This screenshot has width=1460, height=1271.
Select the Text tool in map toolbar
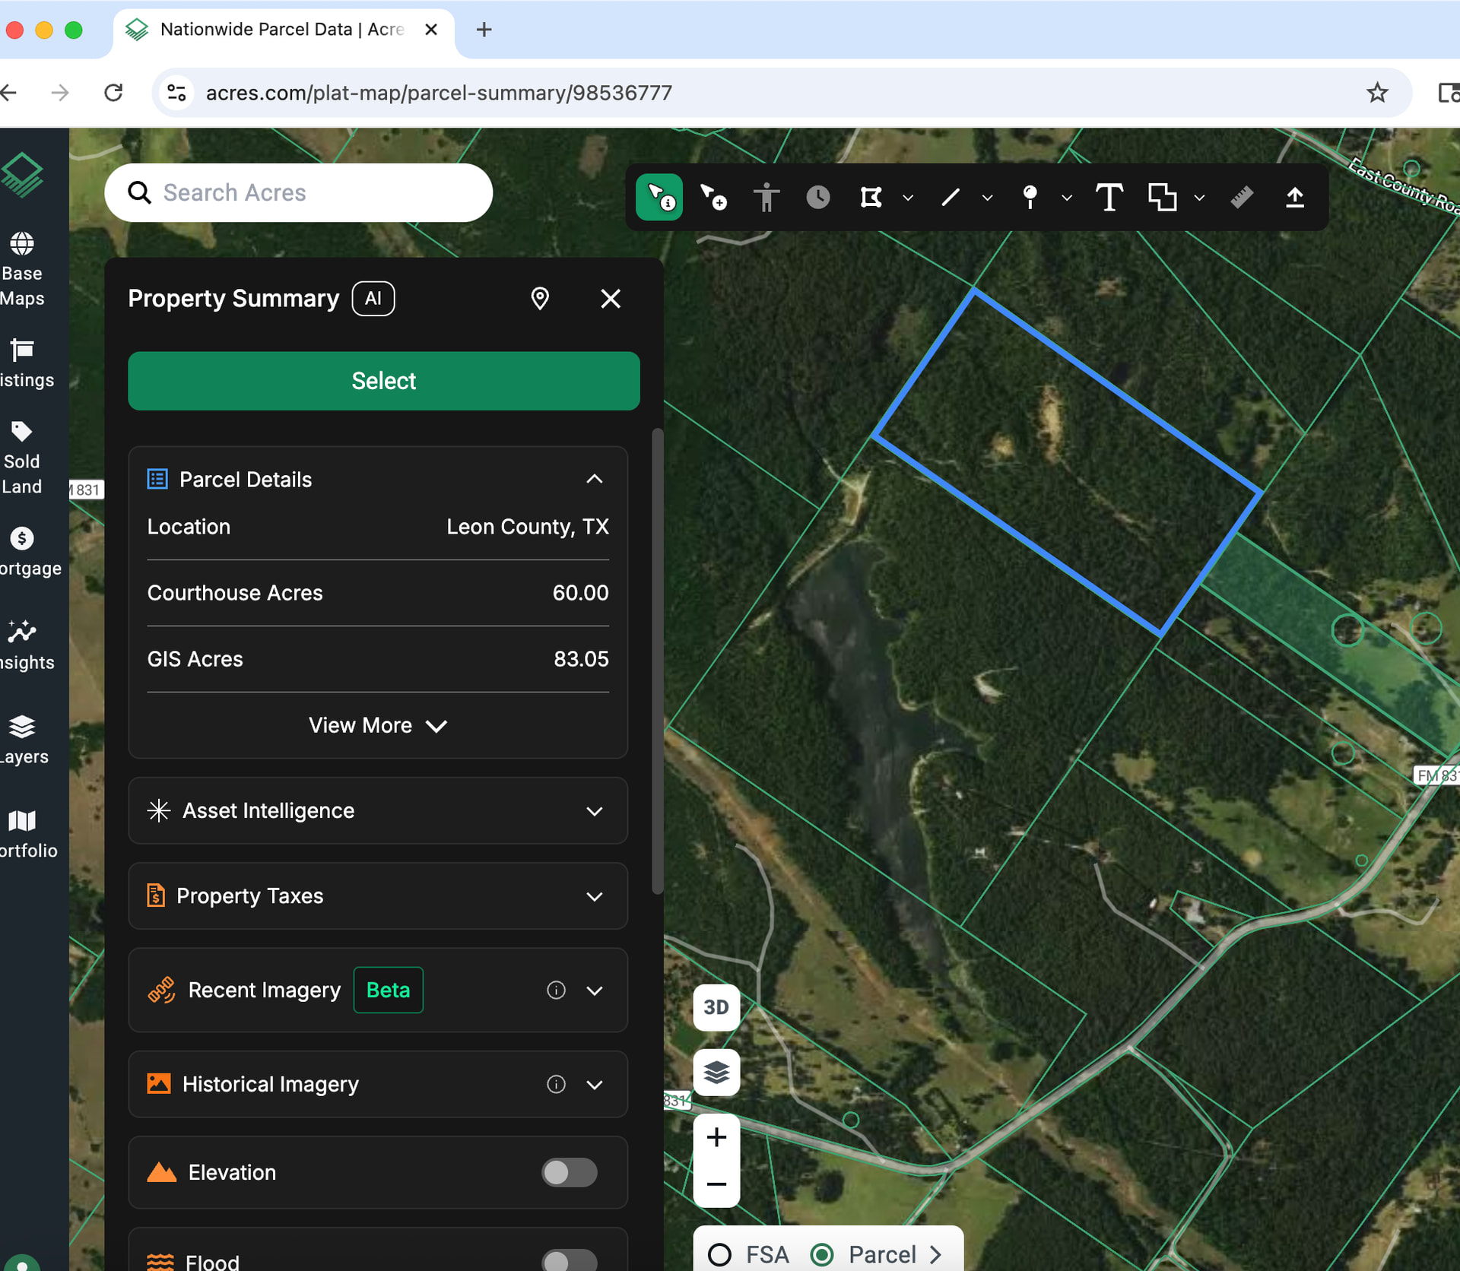pos(1109,198)
